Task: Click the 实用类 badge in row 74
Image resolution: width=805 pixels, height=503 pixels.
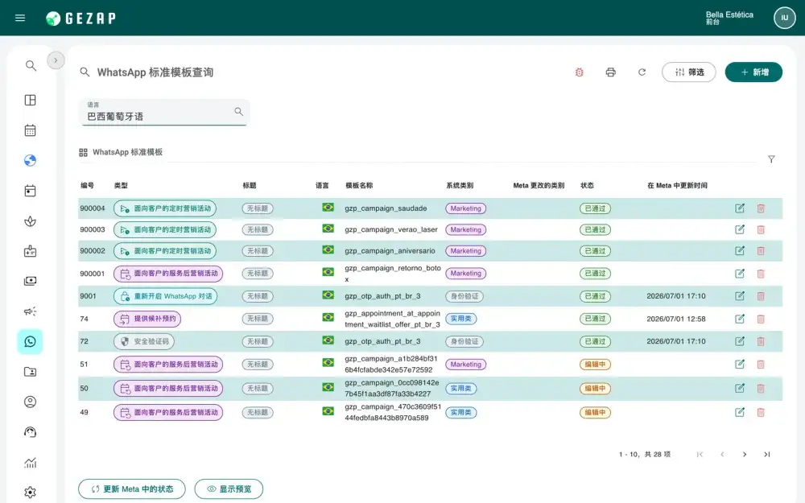Action: 460,319
